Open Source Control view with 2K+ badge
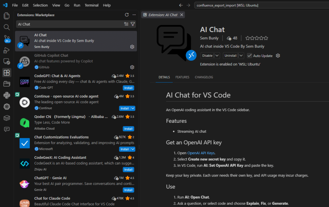 click(7, 39)
